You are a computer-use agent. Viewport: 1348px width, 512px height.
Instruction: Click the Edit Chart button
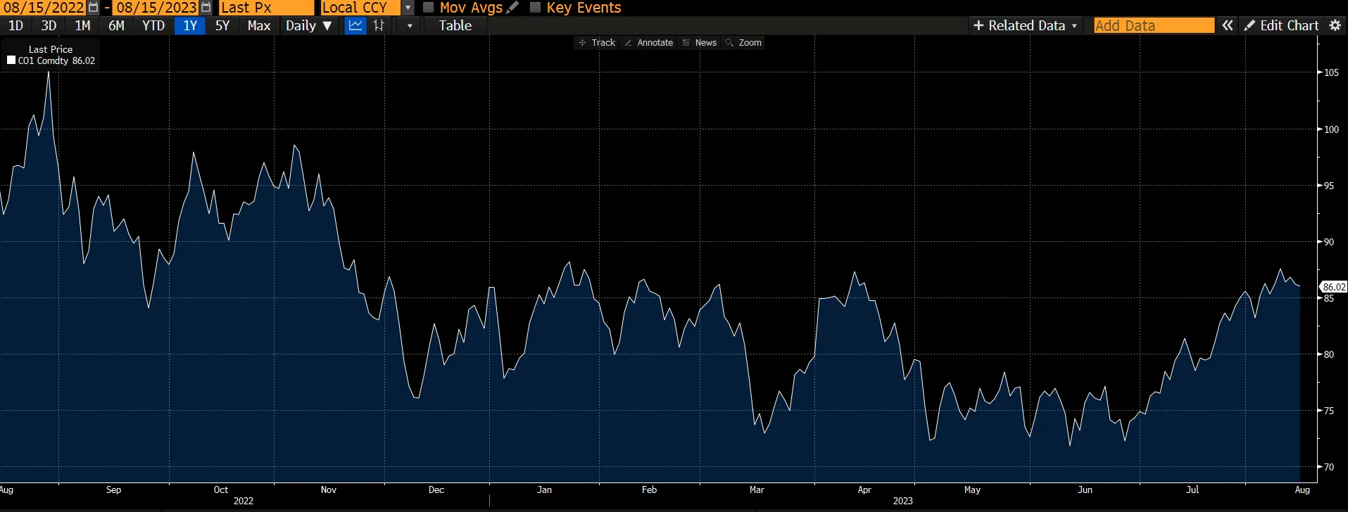1281,25
